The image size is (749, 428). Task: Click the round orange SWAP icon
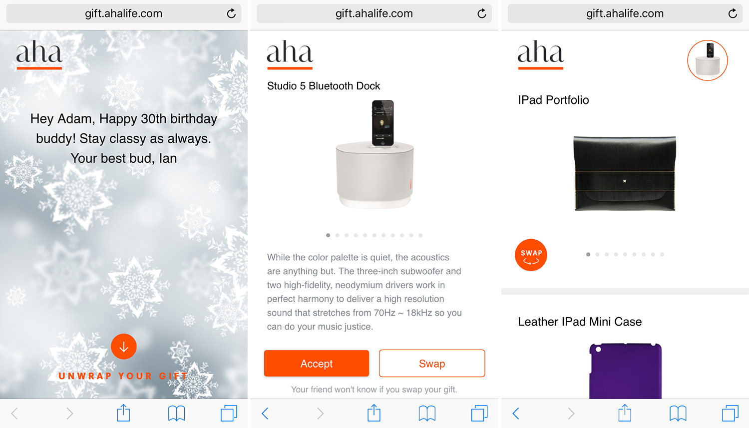(x=531, y=255)
